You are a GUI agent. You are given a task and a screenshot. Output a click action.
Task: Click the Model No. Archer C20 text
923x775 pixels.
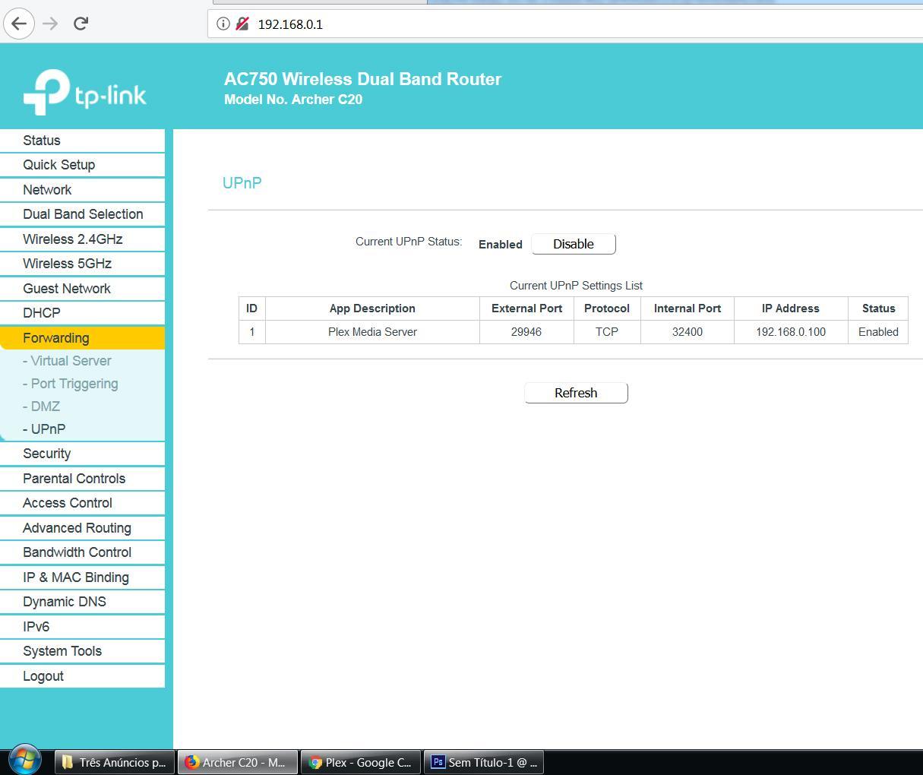293,100
